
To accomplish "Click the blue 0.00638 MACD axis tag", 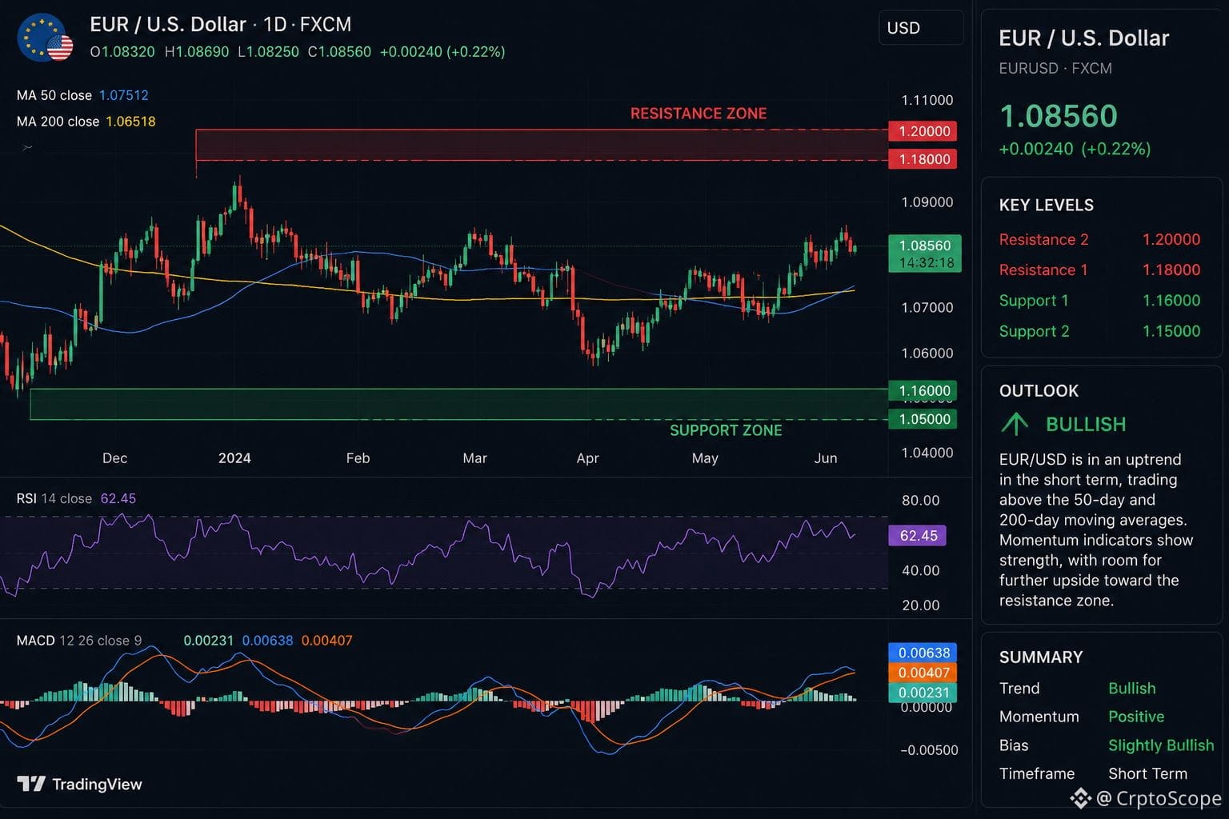I will [923, 653].
